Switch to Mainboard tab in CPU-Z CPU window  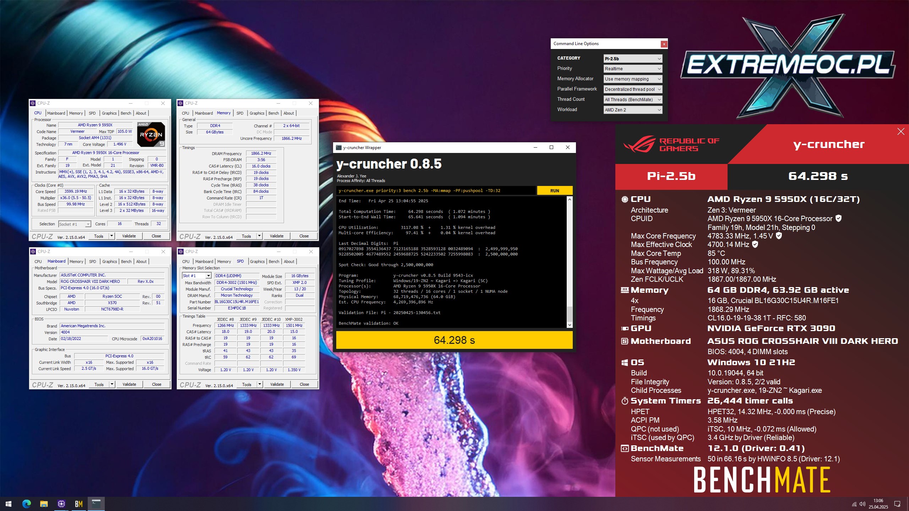pyautogui.click(x=56, y=113)
